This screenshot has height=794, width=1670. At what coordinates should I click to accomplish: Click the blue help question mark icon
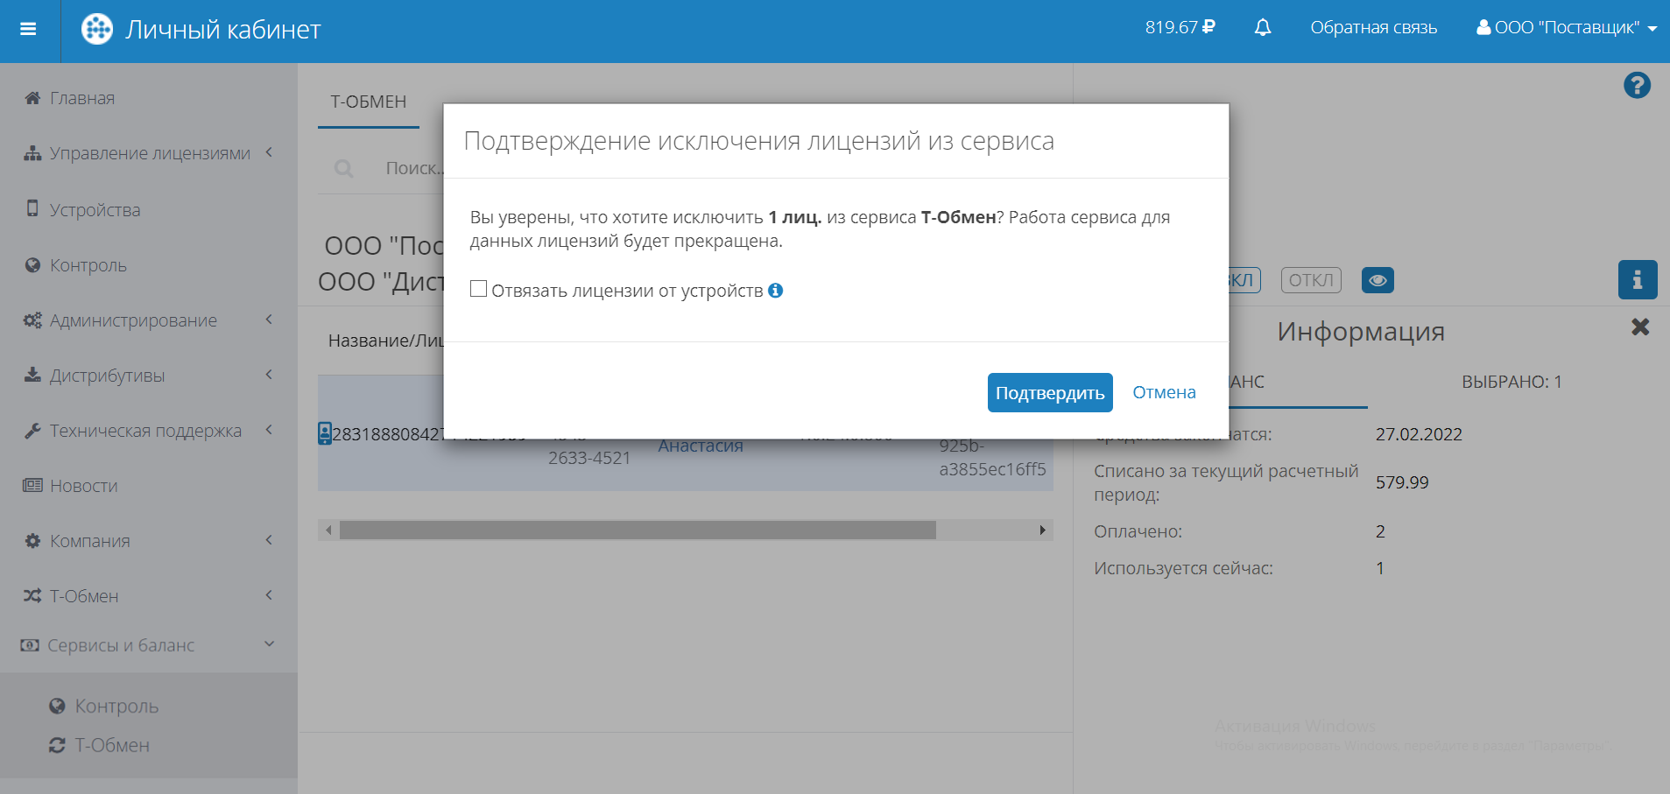pyautogui.click(x=1636, y=86)
